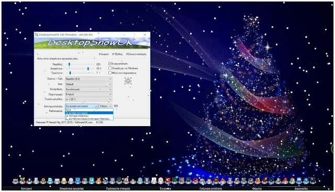
Task: Collapse the Απενεργοποίηση dropdown
Action: [x=82, y=106]
